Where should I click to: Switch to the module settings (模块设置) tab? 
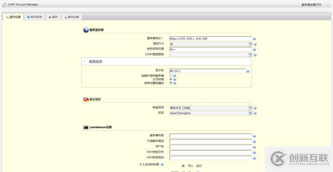tap(71, 17)
